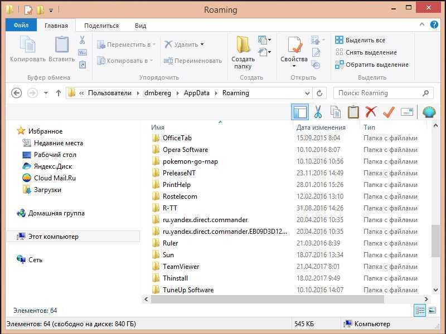
Task: Open the recent locations dropdown arrow
Action: click(x=46, y=93)
